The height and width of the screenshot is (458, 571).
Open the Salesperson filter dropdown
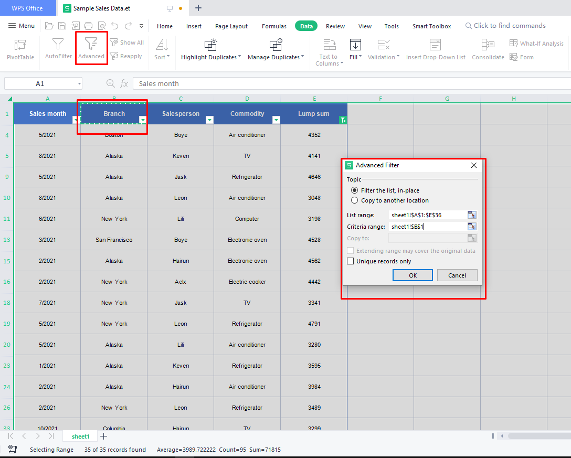tap(209, 120)
